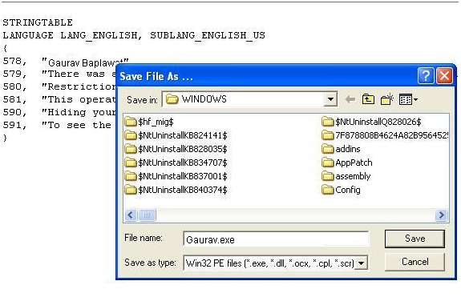Select folder $NtUninstallKB840374$
This screenshot has width=461, height=305.
coord(176,190)
